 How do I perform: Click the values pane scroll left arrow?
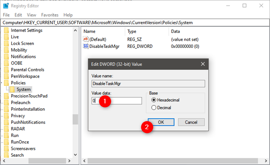84,161
